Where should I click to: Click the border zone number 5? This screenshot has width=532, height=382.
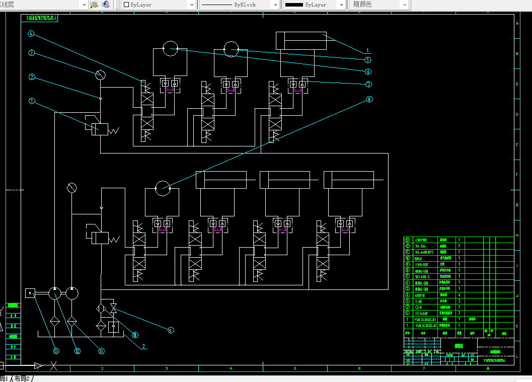(295, 368)
